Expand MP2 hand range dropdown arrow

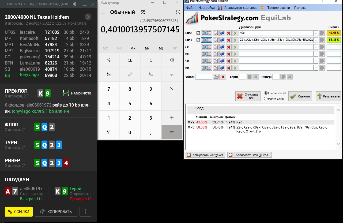pyautogui.click(x=316, y=33)
